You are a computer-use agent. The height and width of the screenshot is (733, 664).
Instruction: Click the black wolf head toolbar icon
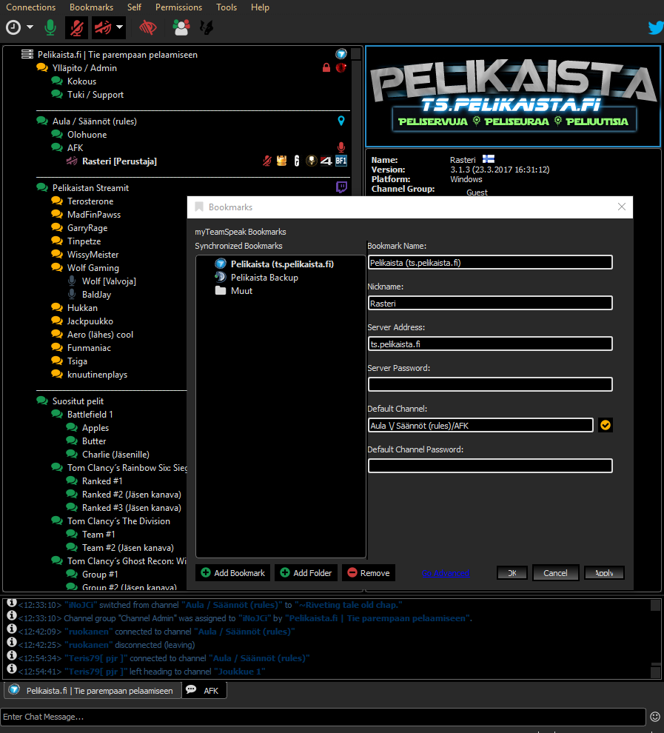tap(206, 28)
